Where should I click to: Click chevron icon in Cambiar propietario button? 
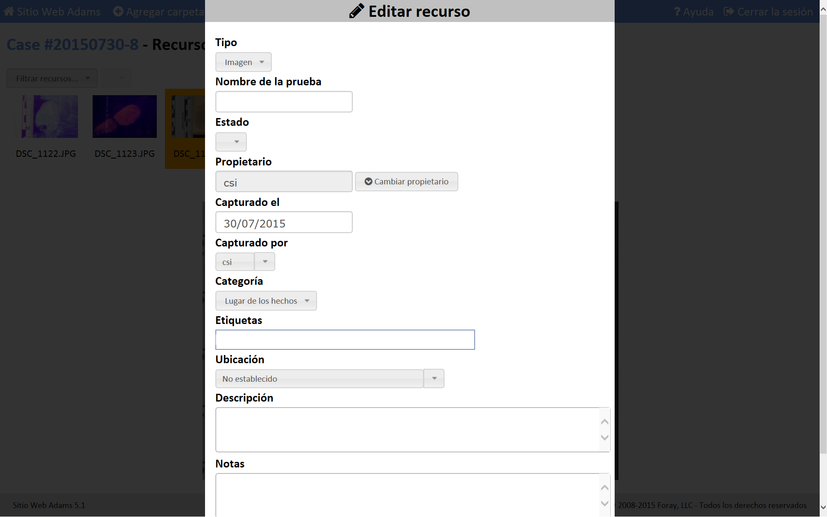368,181
